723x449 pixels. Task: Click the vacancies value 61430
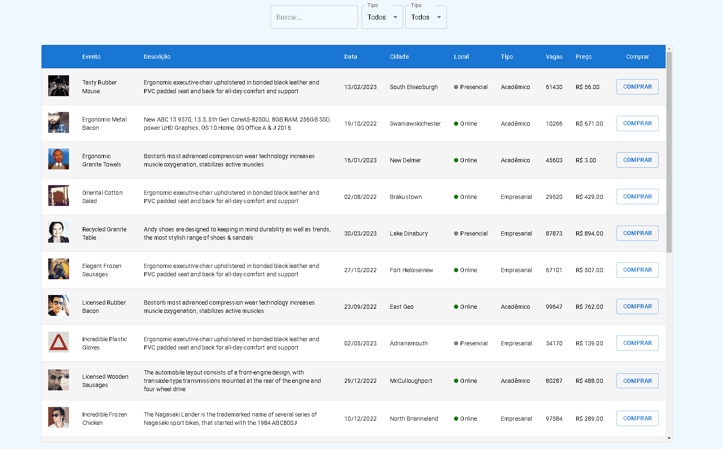pyautogui.click(x=554, y=87)
